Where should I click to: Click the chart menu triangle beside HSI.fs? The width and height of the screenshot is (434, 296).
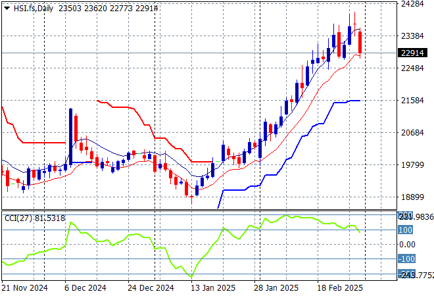(x=7, y=7)
